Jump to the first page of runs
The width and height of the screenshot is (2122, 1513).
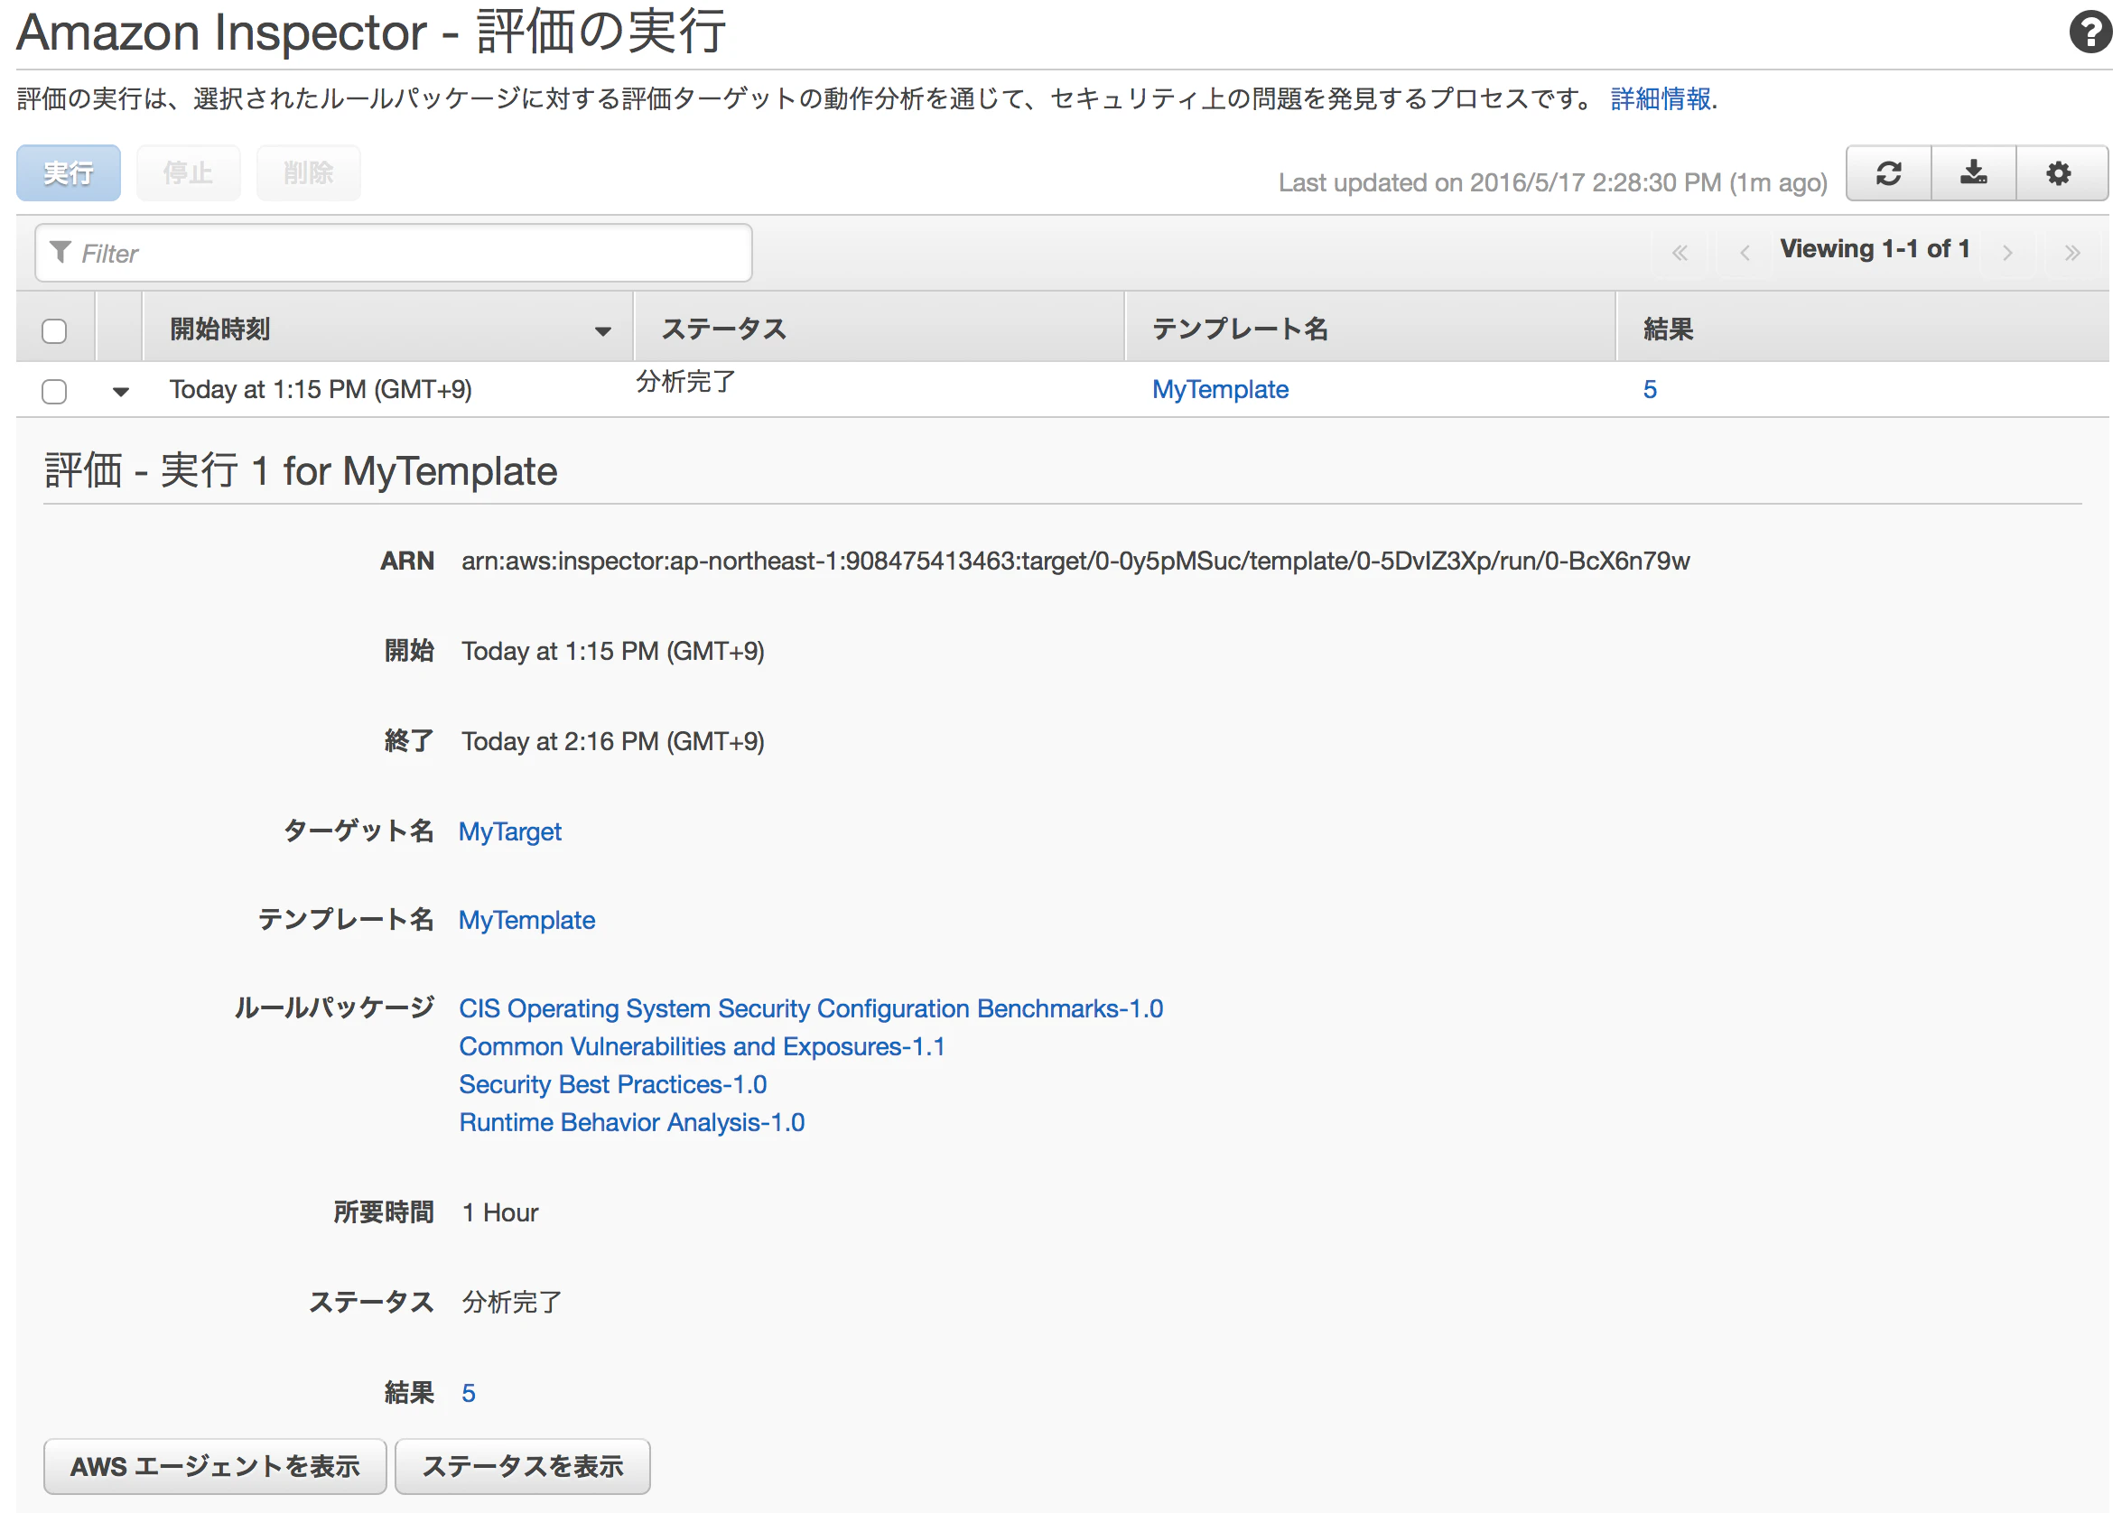click(1680, 252)
